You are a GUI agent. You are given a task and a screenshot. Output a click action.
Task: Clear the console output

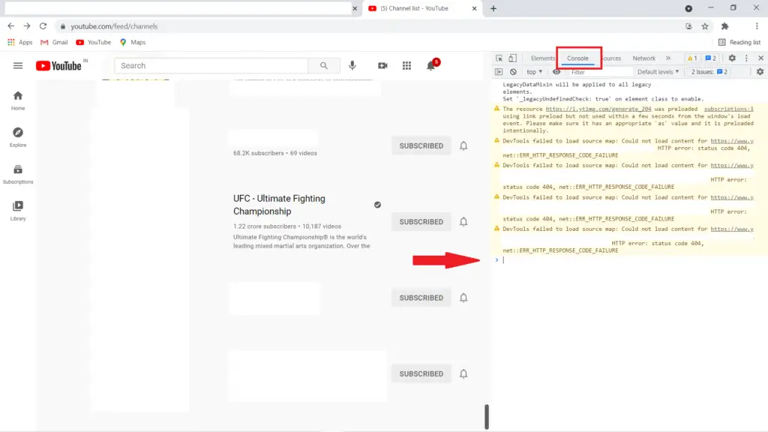tap(513, 72)
